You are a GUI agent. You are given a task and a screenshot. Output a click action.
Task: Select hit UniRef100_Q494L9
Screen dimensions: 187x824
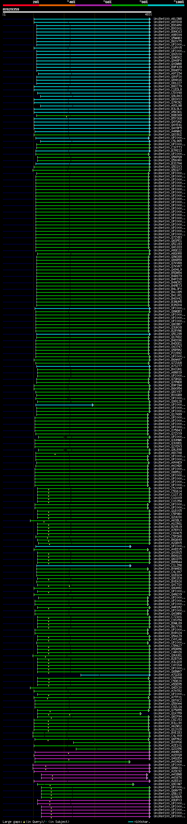click(x=168, y=270)
